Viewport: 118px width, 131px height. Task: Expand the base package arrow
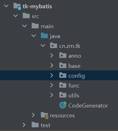[52, 65]
